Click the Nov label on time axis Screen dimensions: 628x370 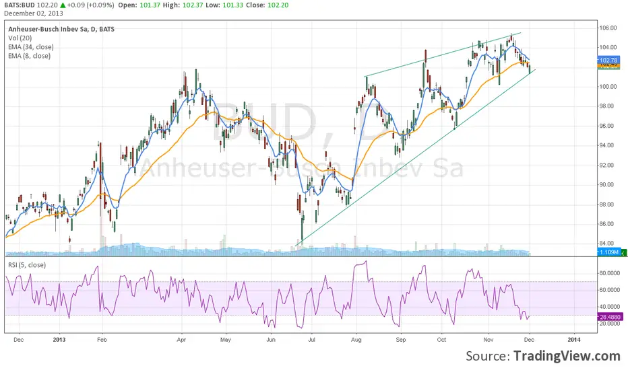pyautogui.click(x=489, y=340)
